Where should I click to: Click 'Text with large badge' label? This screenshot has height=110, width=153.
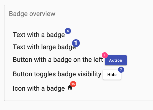tap(44, 47)
